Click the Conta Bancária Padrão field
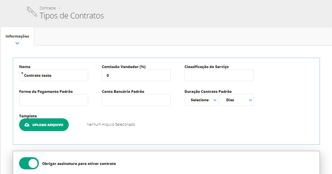The width and height of the screenshot is (332, 174). point(136,100)
